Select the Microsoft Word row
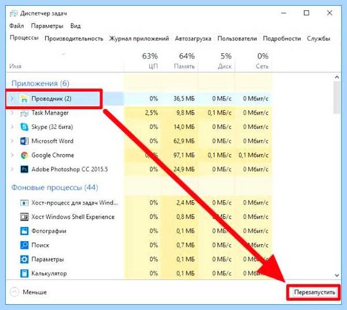Screen dimensions: 347x310 [139, 141]
